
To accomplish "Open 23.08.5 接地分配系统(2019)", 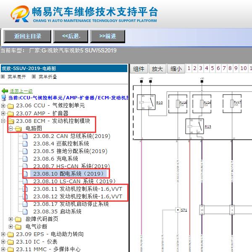I will pos(70,151).
